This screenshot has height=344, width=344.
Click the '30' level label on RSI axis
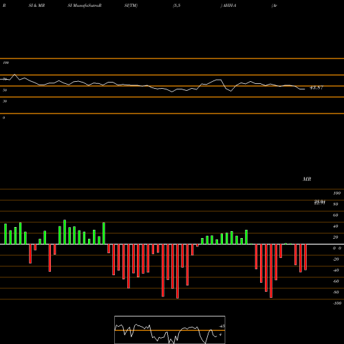point(5,101)
